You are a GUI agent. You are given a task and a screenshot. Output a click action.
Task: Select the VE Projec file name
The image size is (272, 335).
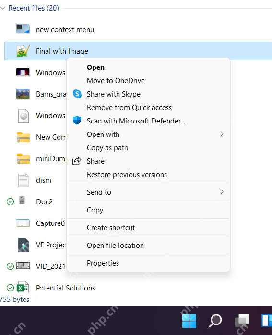point(51,245)
